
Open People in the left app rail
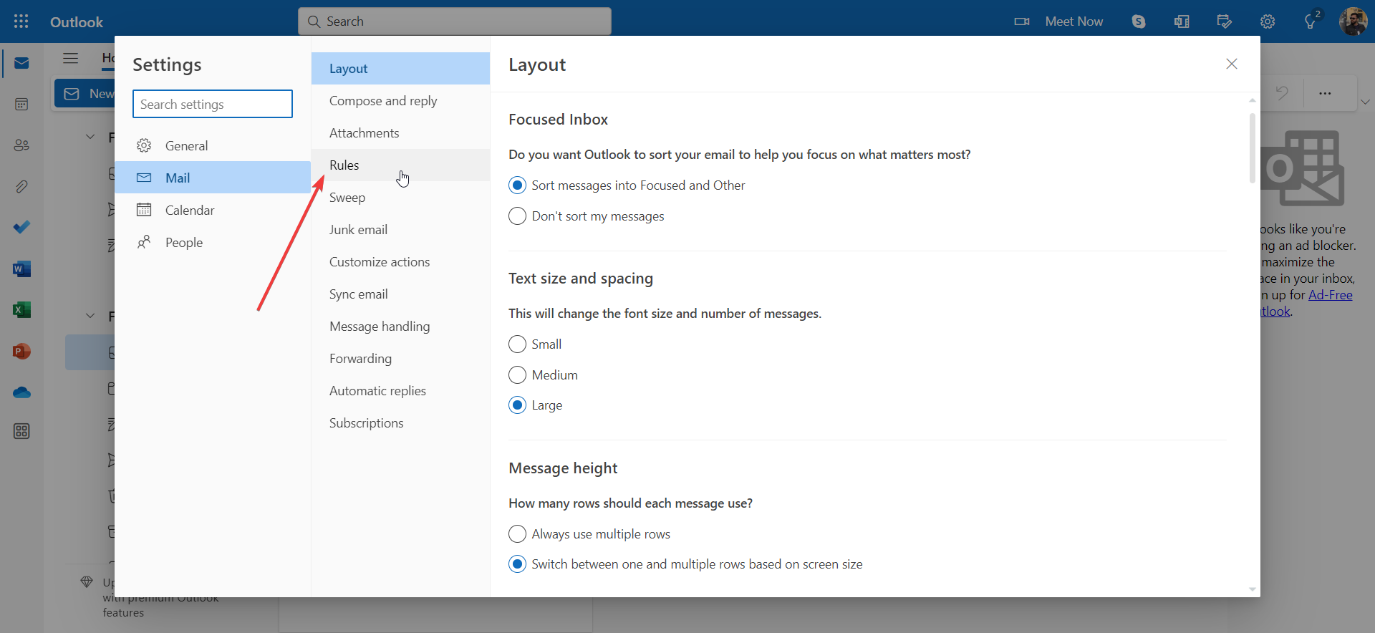click(x=21, y=145)
